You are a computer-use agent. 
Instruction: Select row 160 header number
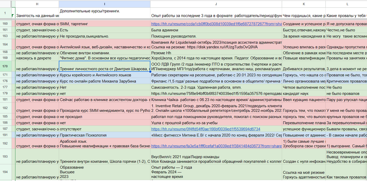pos(5,24)
